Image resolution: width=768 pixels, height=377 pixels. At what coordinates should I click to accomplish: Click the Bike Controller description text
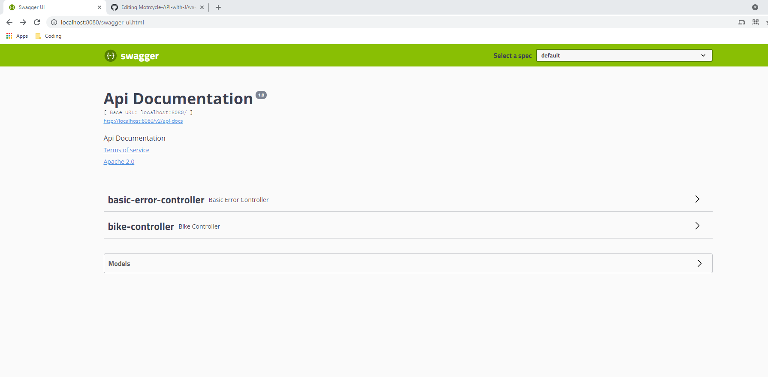[x=199, y=226]
